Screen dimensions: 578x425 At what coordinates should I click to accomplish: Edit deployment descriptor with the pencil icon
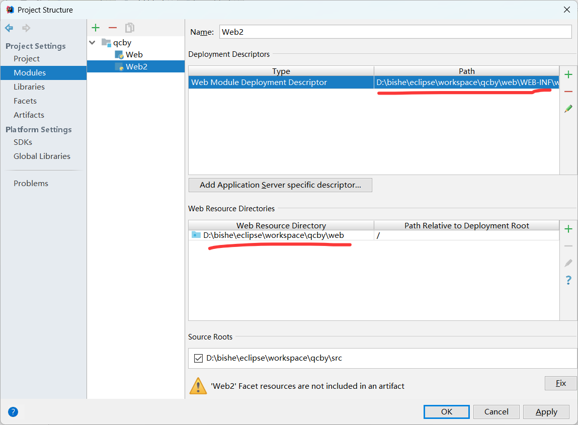tap(568, 109)
